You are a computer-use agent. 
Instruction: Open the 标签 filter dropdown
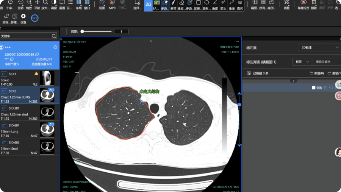pos(302,62)
